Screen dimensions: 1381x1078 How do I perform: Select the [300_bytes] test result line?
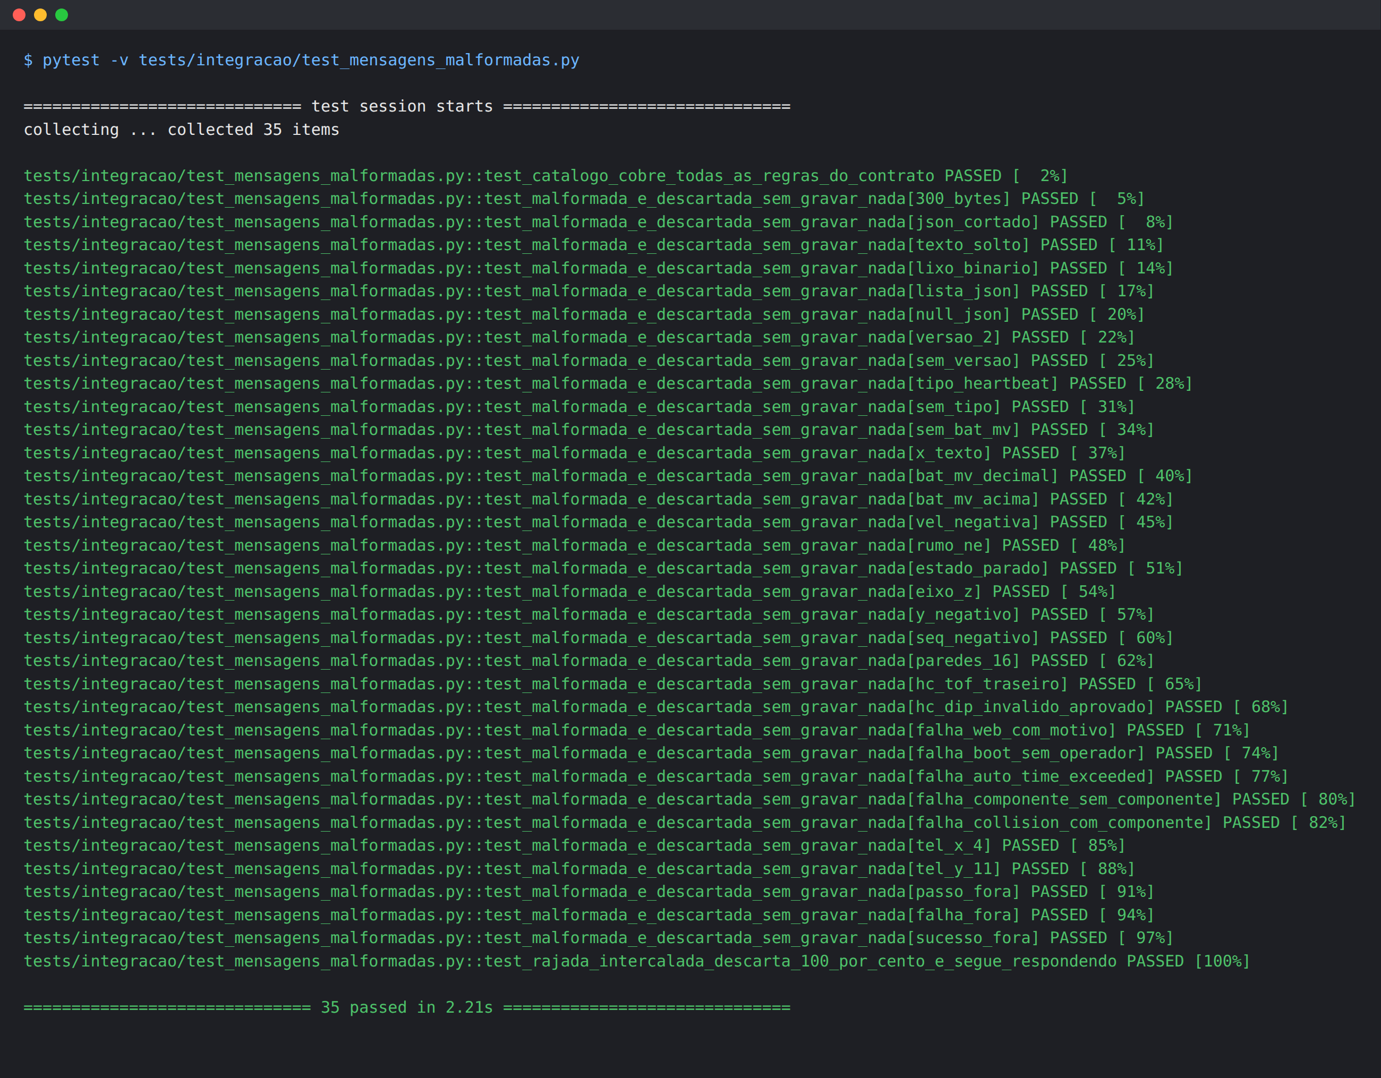point(584,199)
